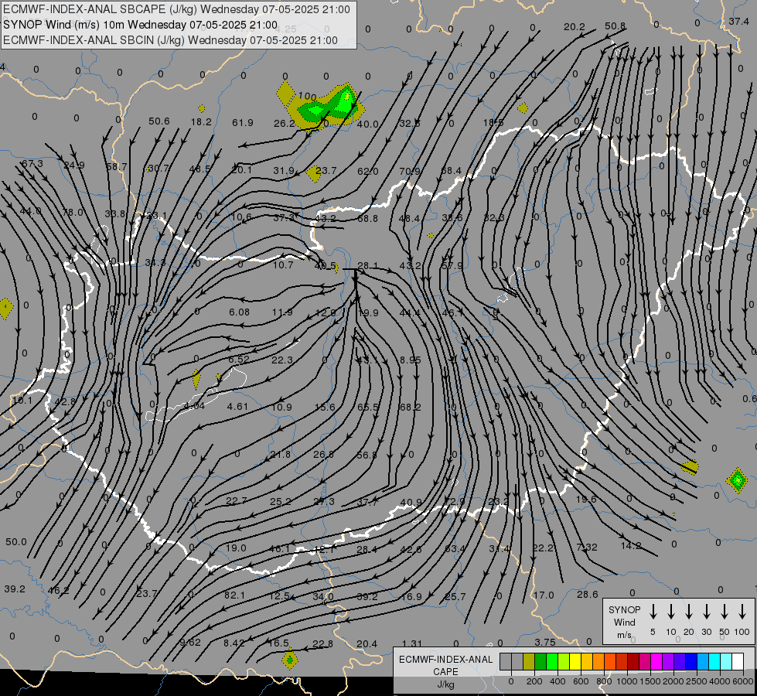
Task: Click the 'ECMWF-INDEX-ANAL CAPE' legend label
Action: (x=445, y=665)
